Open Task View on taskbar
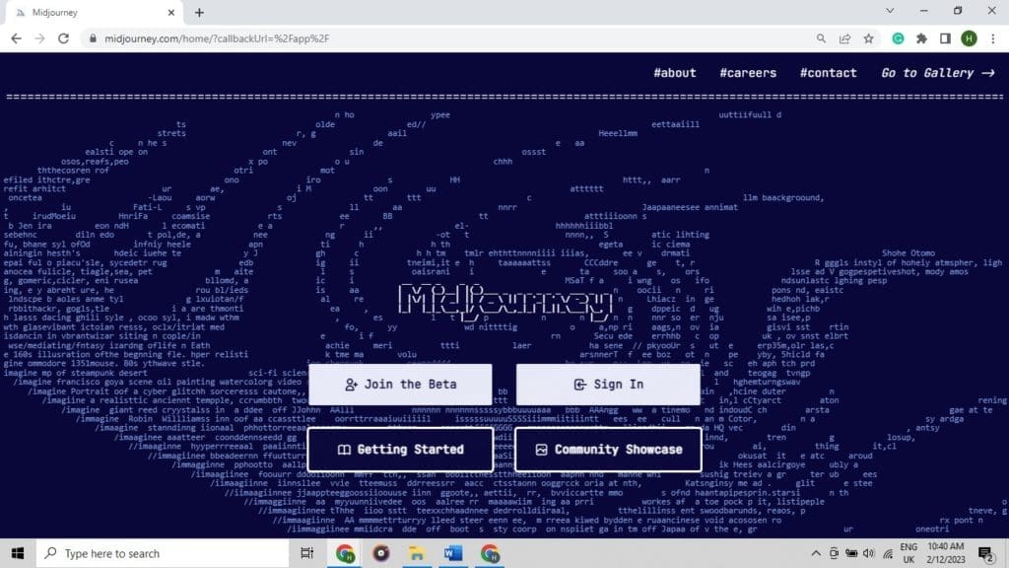The width and height of the screenshot is (1009, 568). (307, 553)
